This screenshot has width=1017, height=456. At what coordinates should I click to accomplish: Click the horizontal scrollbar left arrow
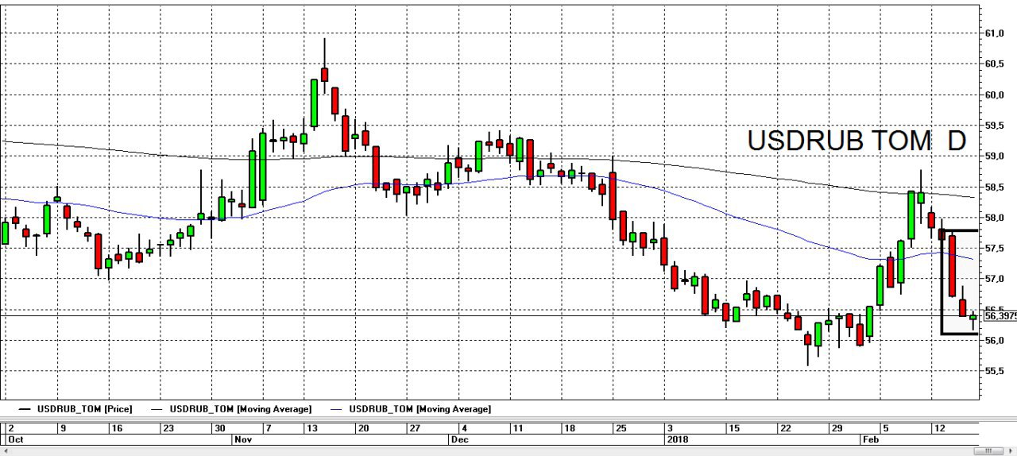[5, 450]
